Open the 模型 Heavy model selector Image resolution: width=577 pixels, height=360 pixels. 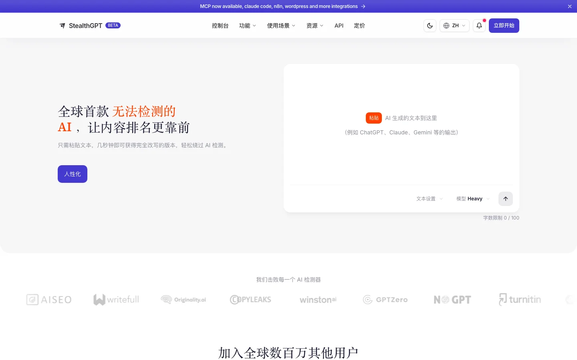(473, 199)
